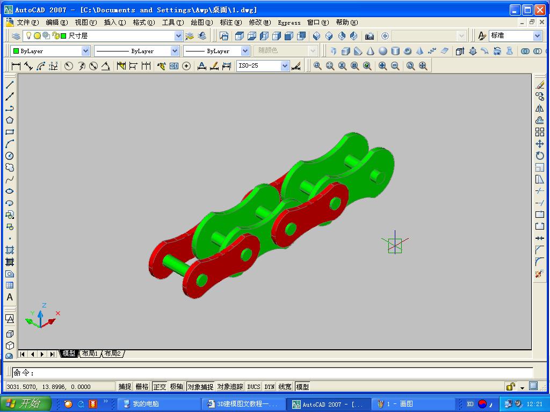Select the Revision Cloud tool
550x412 pixels.
[10, 167]
